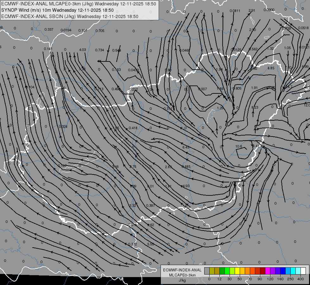Click the white swatch ending the legend

(x=303, y=271)
